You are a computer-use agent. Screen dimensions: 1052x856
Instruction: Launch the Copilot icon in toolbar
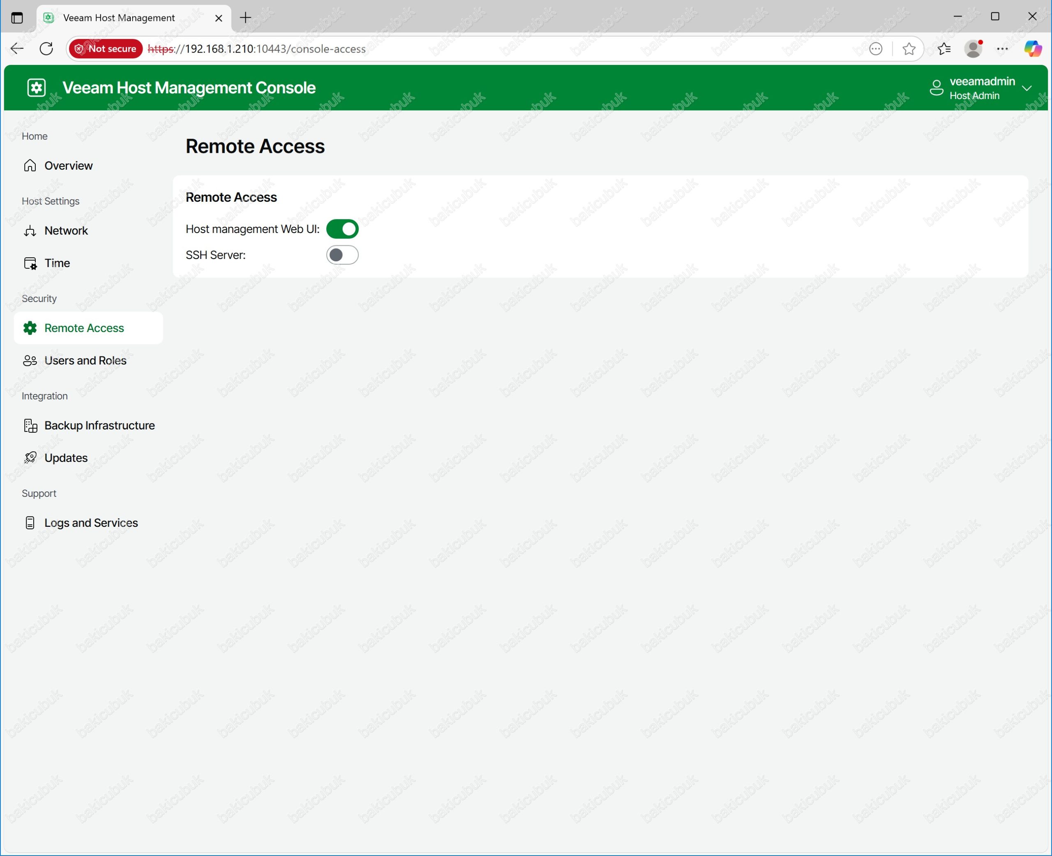(x=1033, y=48)
